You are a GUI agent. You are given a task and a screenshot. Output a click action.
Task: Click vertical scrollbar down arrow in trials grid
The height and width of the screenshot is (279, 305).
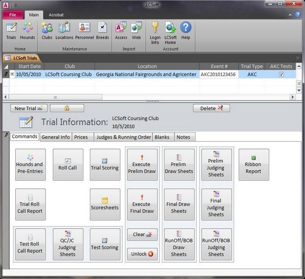(299, 90)
